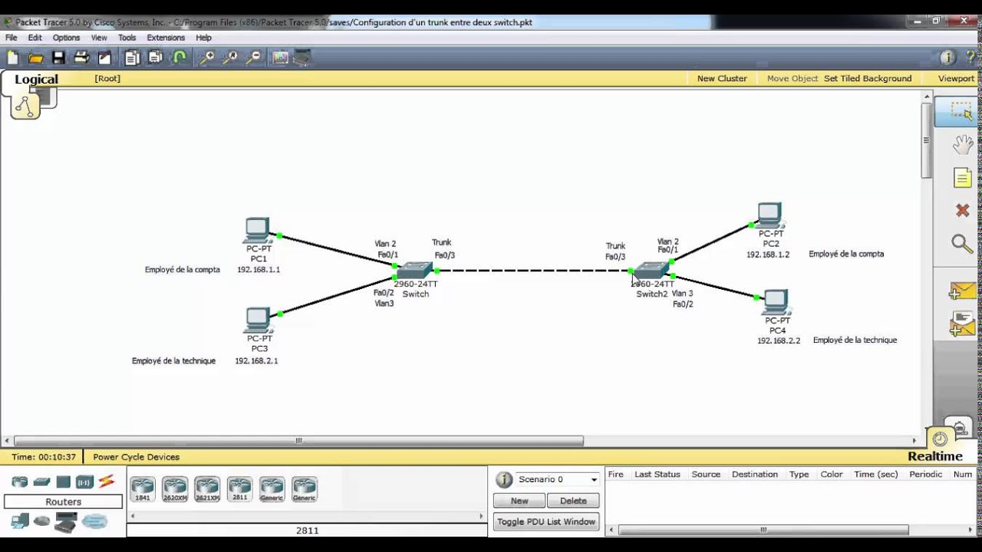The height and width of the screenshot is (552, 982).
Task: Click the PC1 computer on the canvas
Action: point(258,231)
